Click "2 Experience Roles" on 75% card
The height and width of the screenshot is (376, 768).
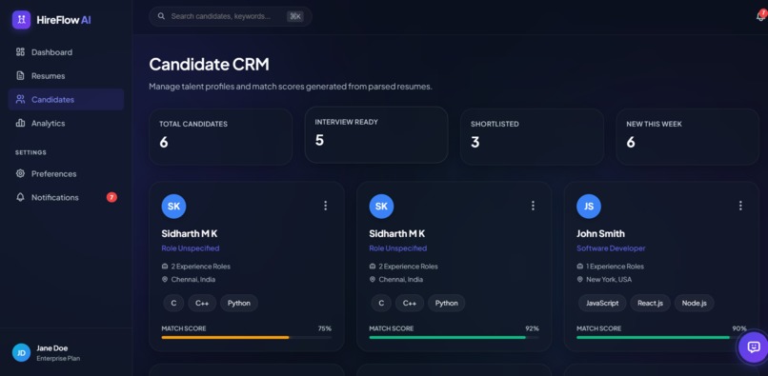coord(201,267)
